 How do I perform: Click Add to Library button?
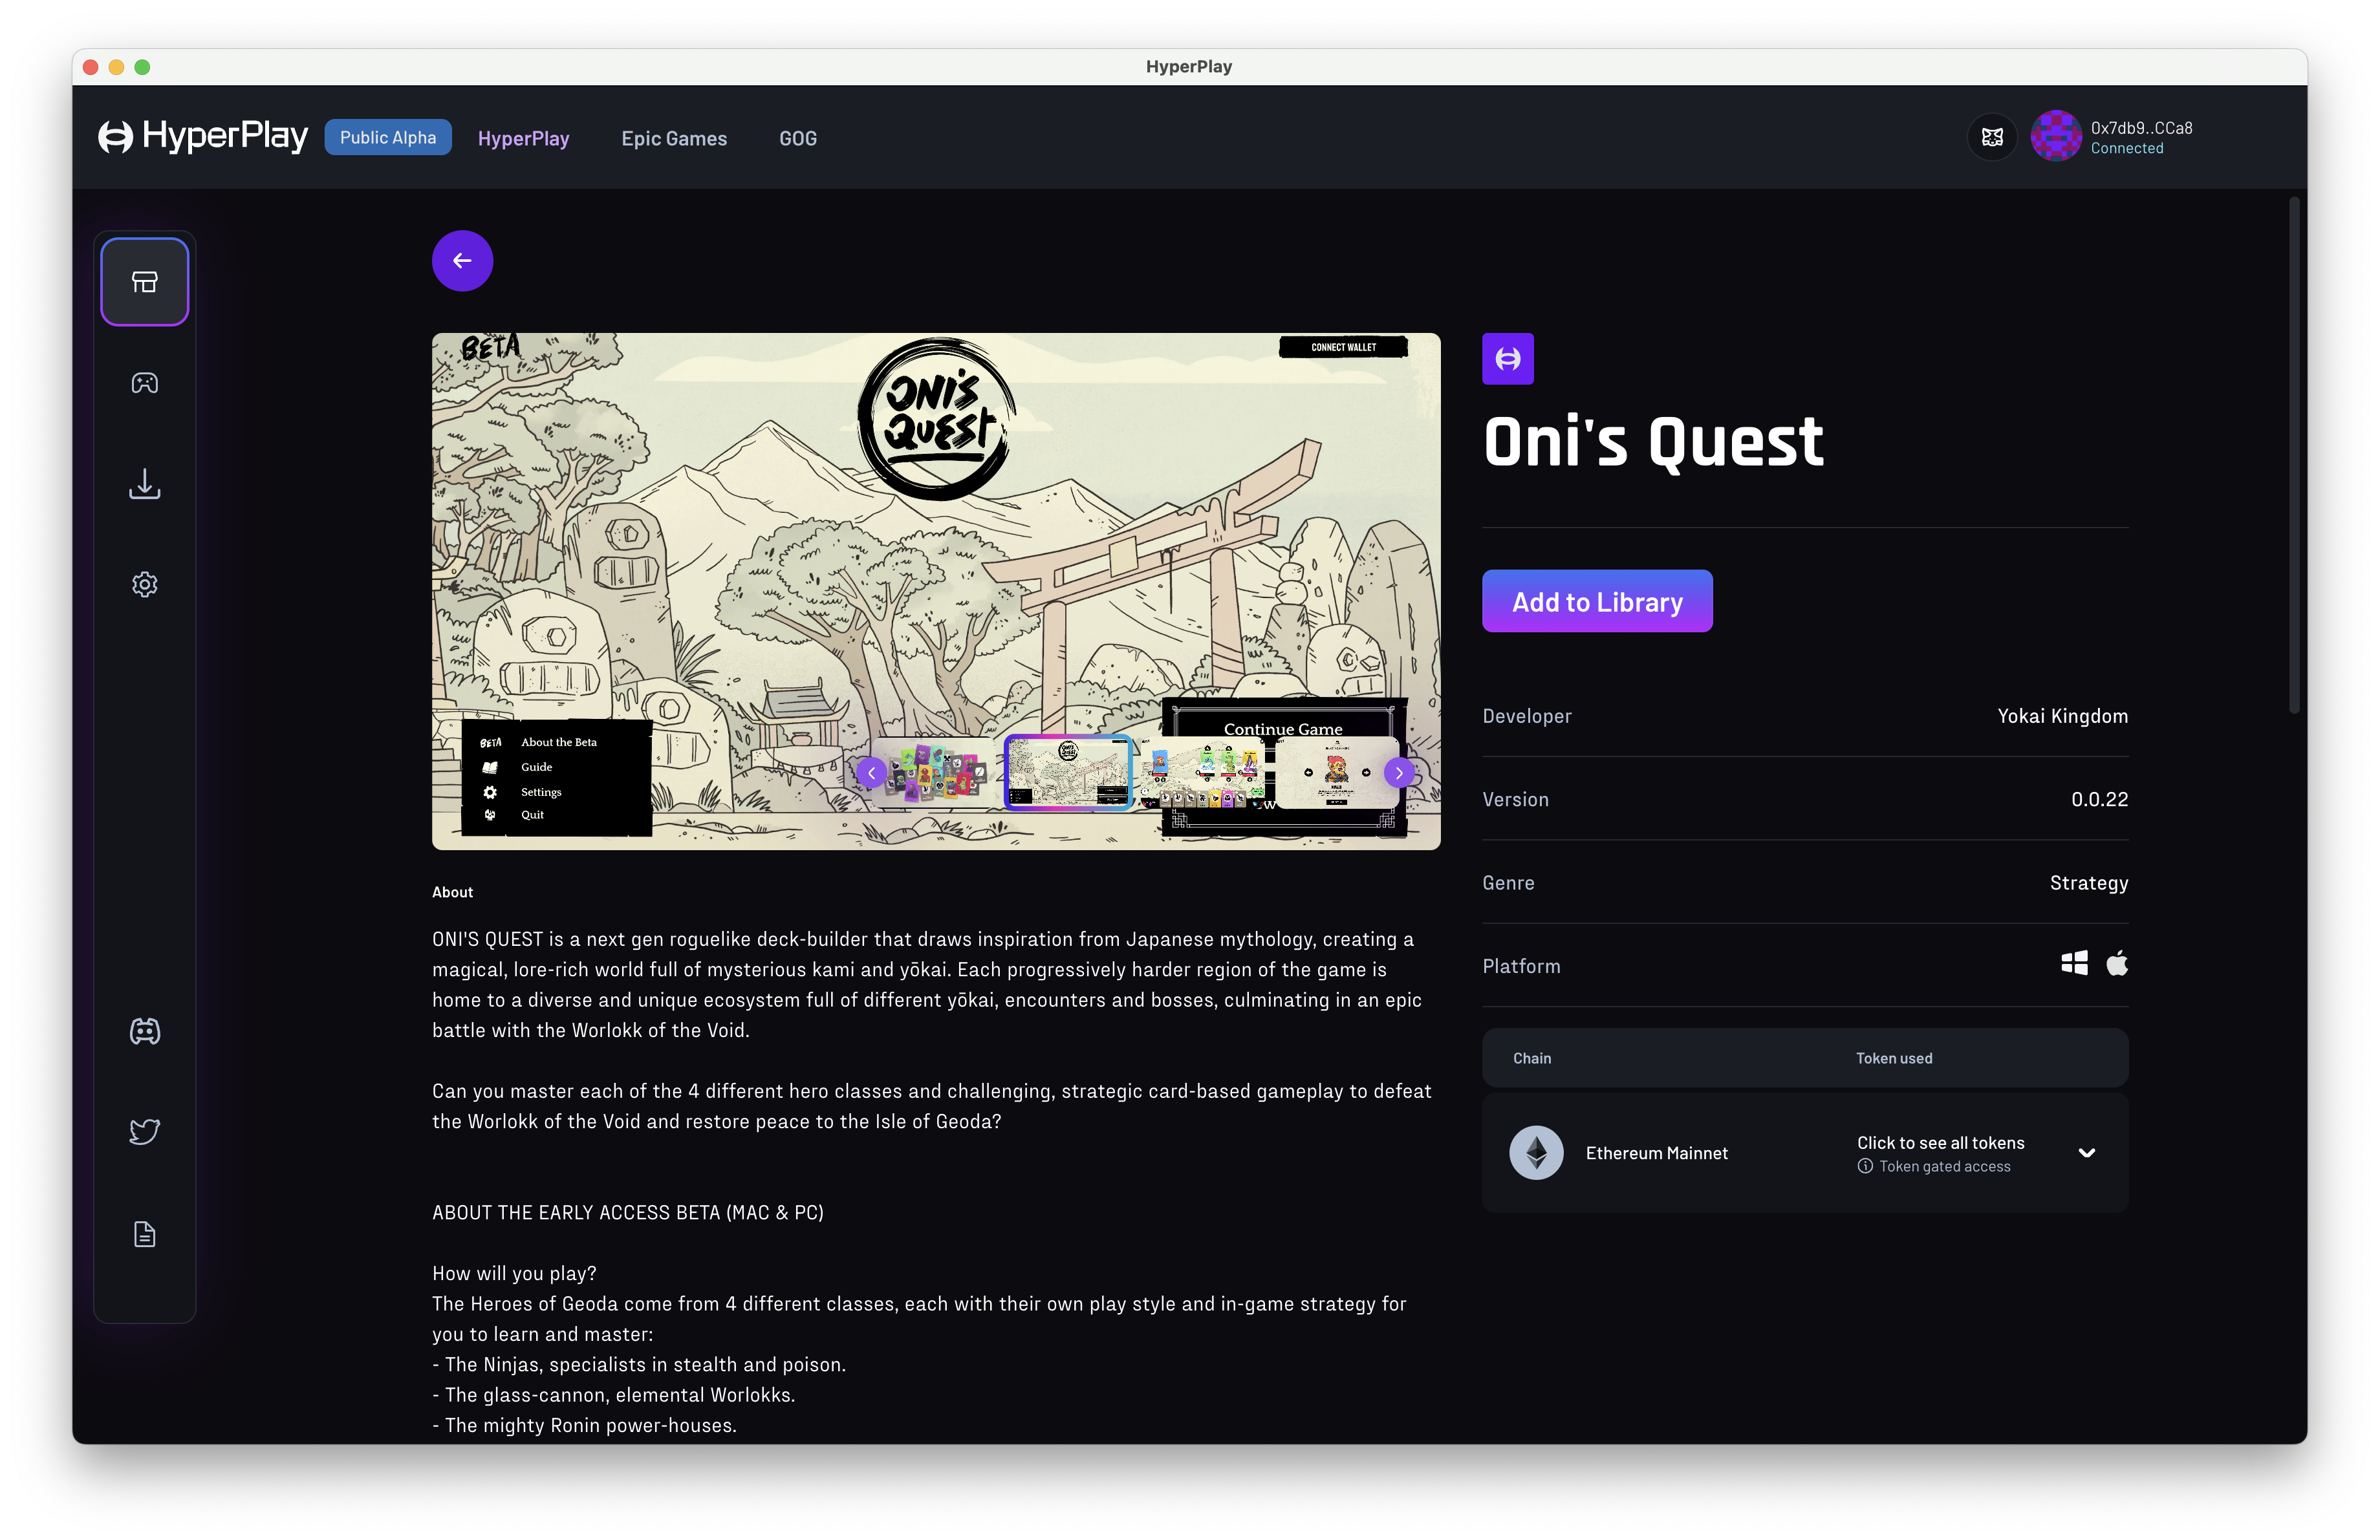tap(1597, 601)
